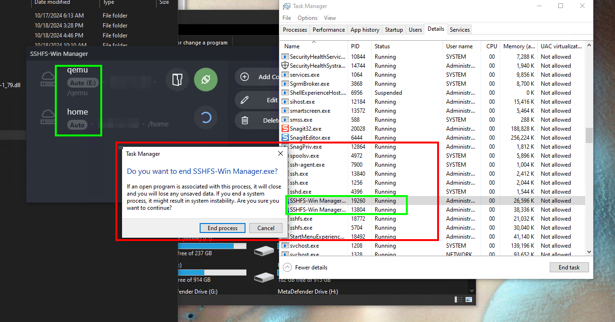The height and width of the screenshot is (322, 615).
Task: Select the MetaDefender Drive (H:) entry
Action: coord(308,292)
